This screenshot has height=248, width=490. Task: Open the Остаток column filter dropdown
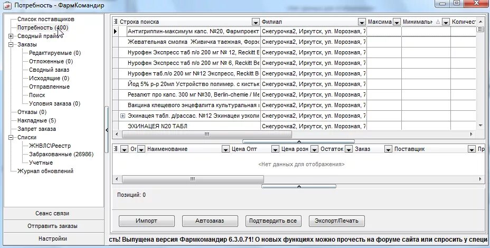click(348, 150)
